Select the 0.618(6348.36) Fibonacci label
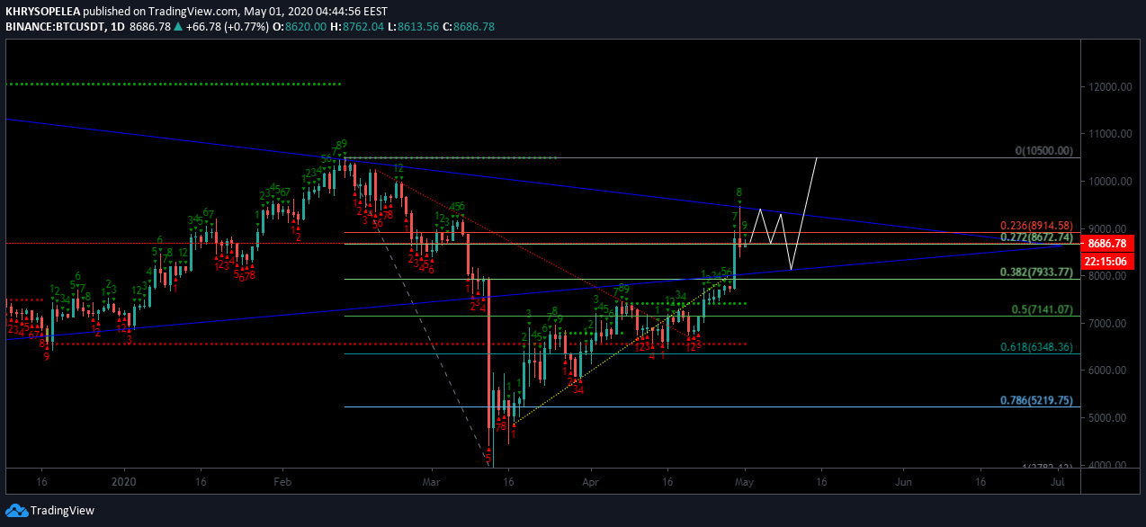This screenshot has height=527, width=1146. pos(1036,347)
